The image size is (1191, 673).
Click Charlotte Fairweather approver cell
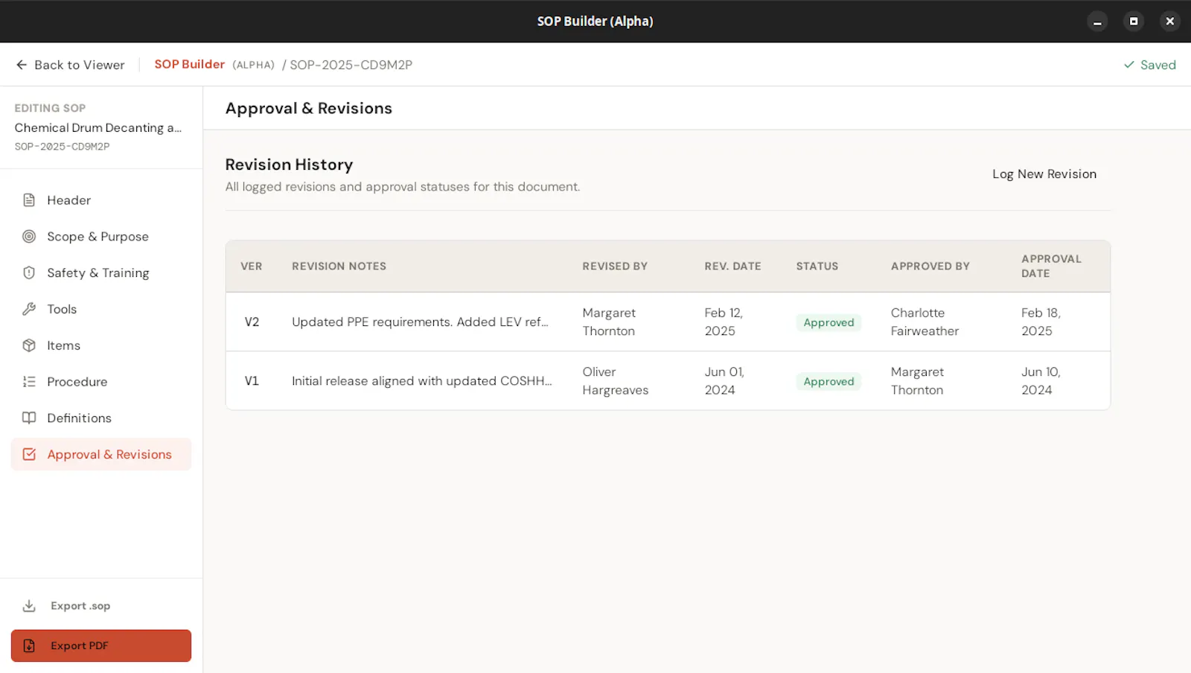(925, 322)
